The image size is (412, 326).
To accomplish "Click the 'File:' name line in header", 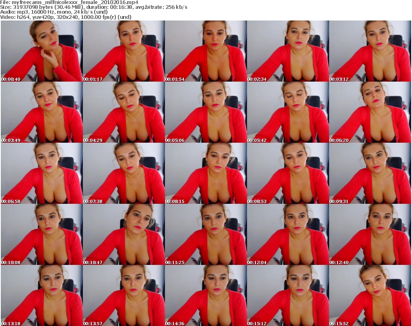I will (x=69, y=2).
